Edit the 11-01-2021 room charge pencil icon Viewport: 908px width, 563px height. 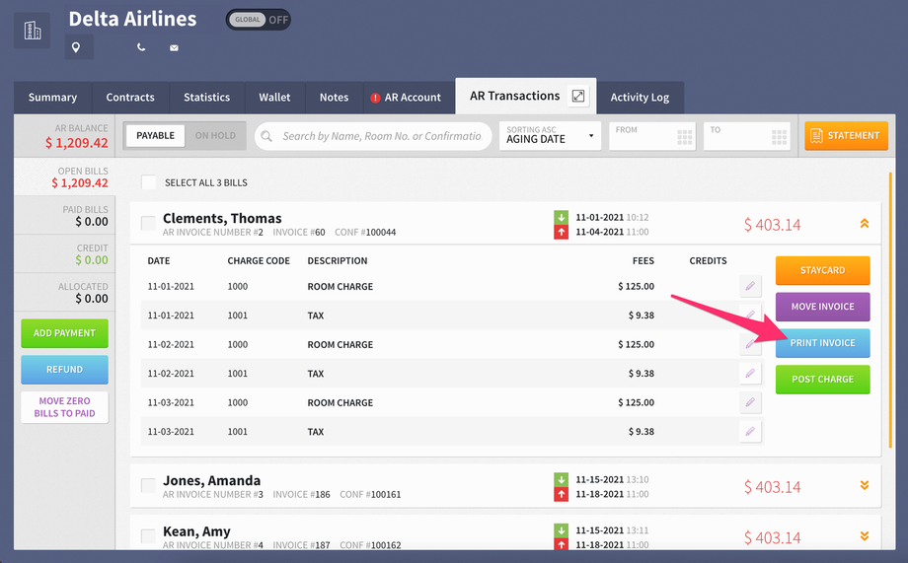click(x=750, y=286)
